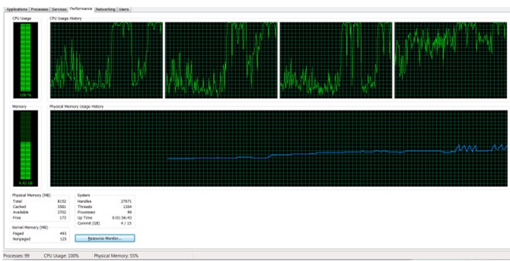The image size is (510, 261).
Task: Open the Processes tab
Action: [39, 10]
